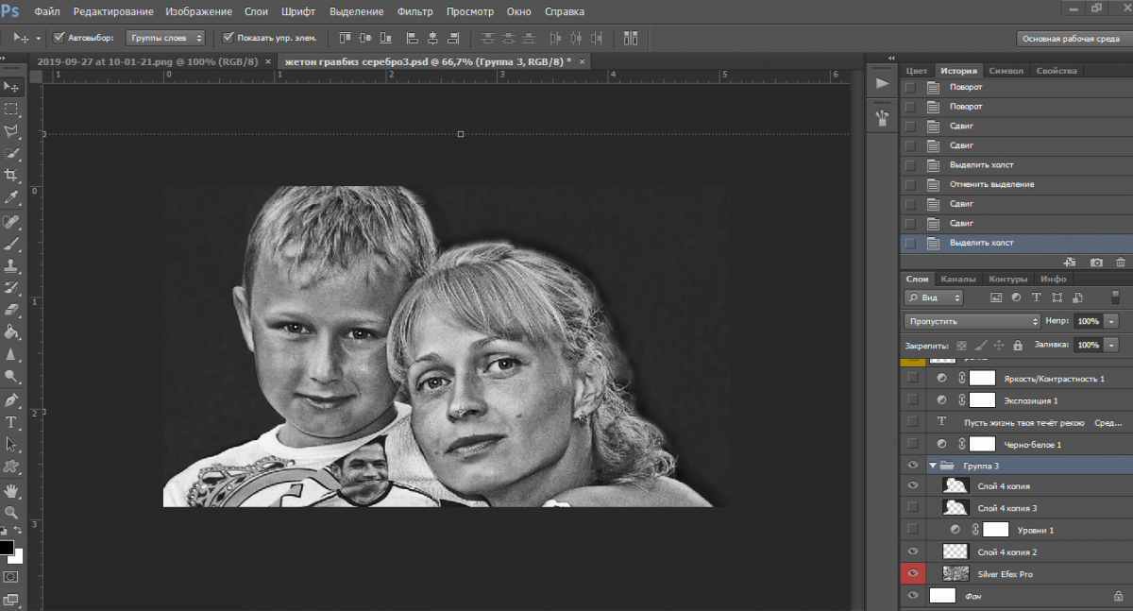
Task: Switch to the Каналы tab
Action: coord(958,280)
